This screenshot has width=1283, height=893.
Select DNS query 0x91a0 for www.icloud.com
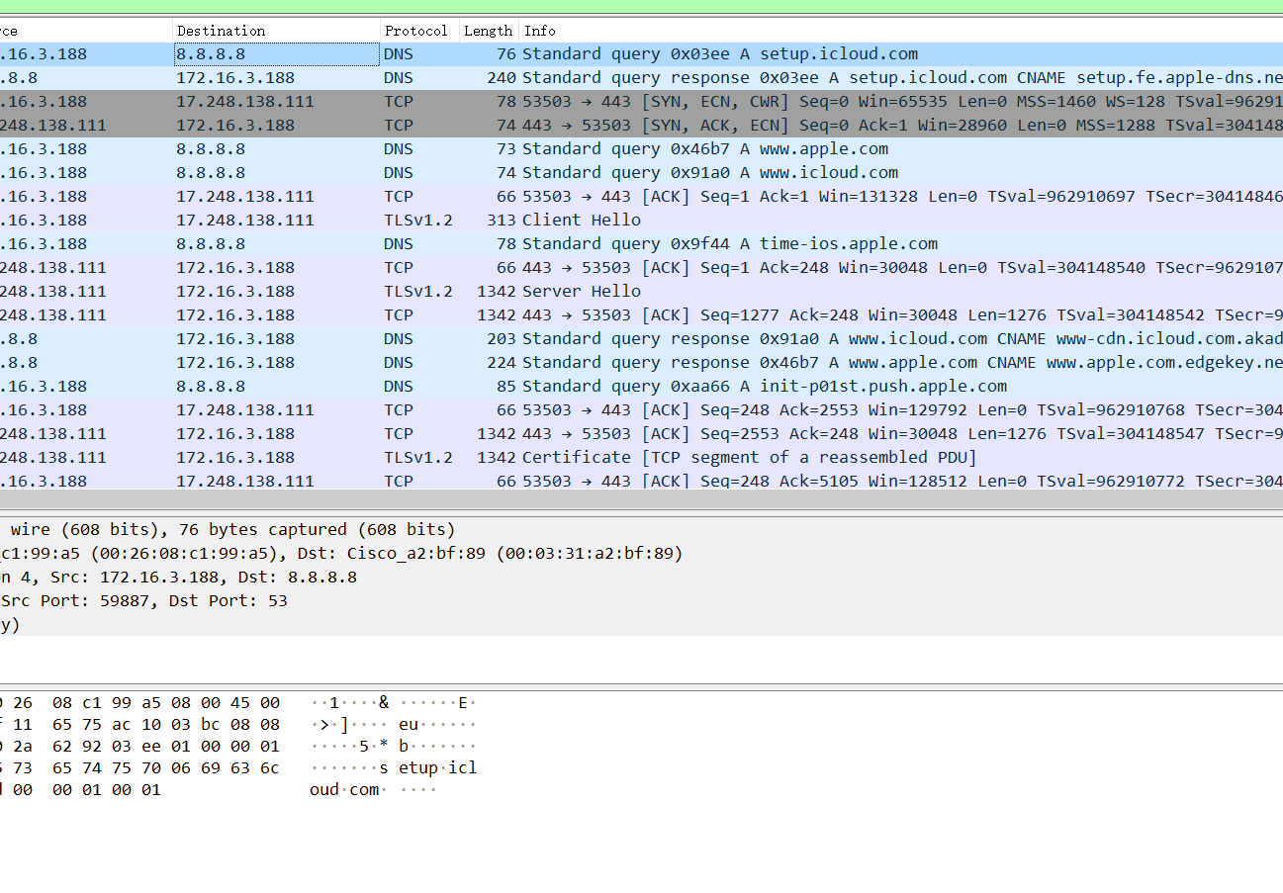click(x=641, y=173)
